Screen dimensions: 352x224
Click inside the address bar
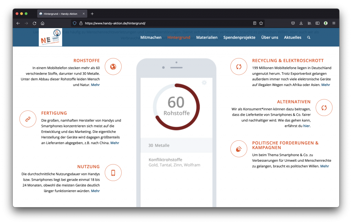[x=155, y=23]
